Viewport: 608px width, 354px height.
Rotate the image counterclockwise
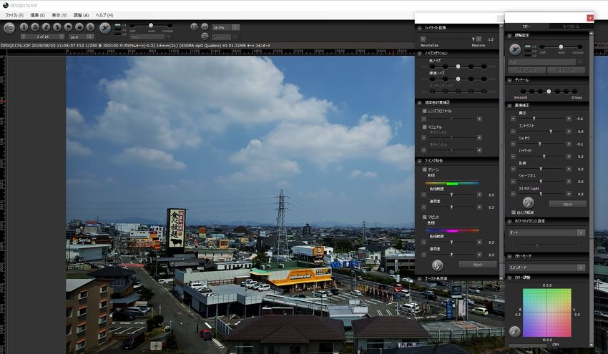point(46,26)
